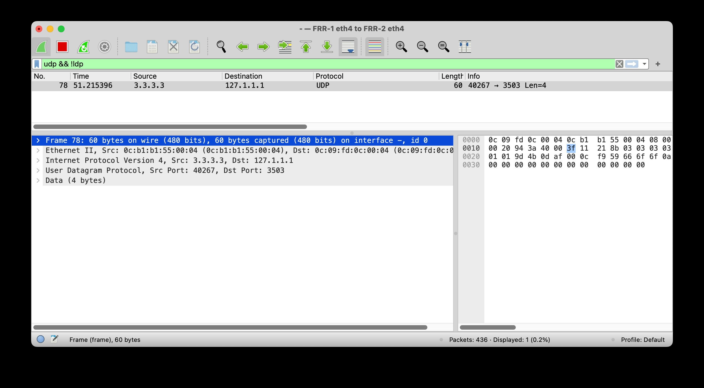Reset text to normal size
704x388 pixels.
[x=443, y=47]
